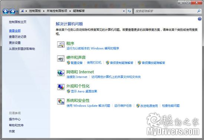Open 帮助和支持 in sidebar
Viewport: 204px width, 140px height.
coord(16,125)
